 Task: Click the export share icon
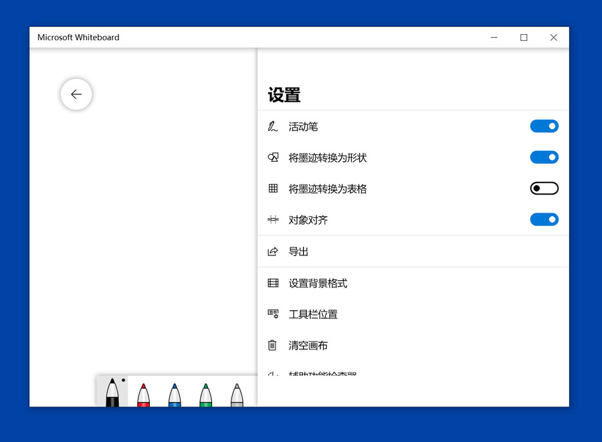pos(273,251)
